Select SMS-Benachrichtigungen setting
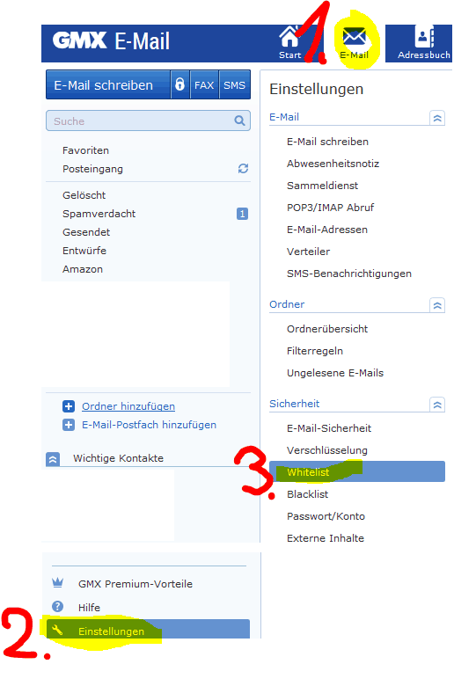This screenshot has width=454, height=686. [349, 274]
